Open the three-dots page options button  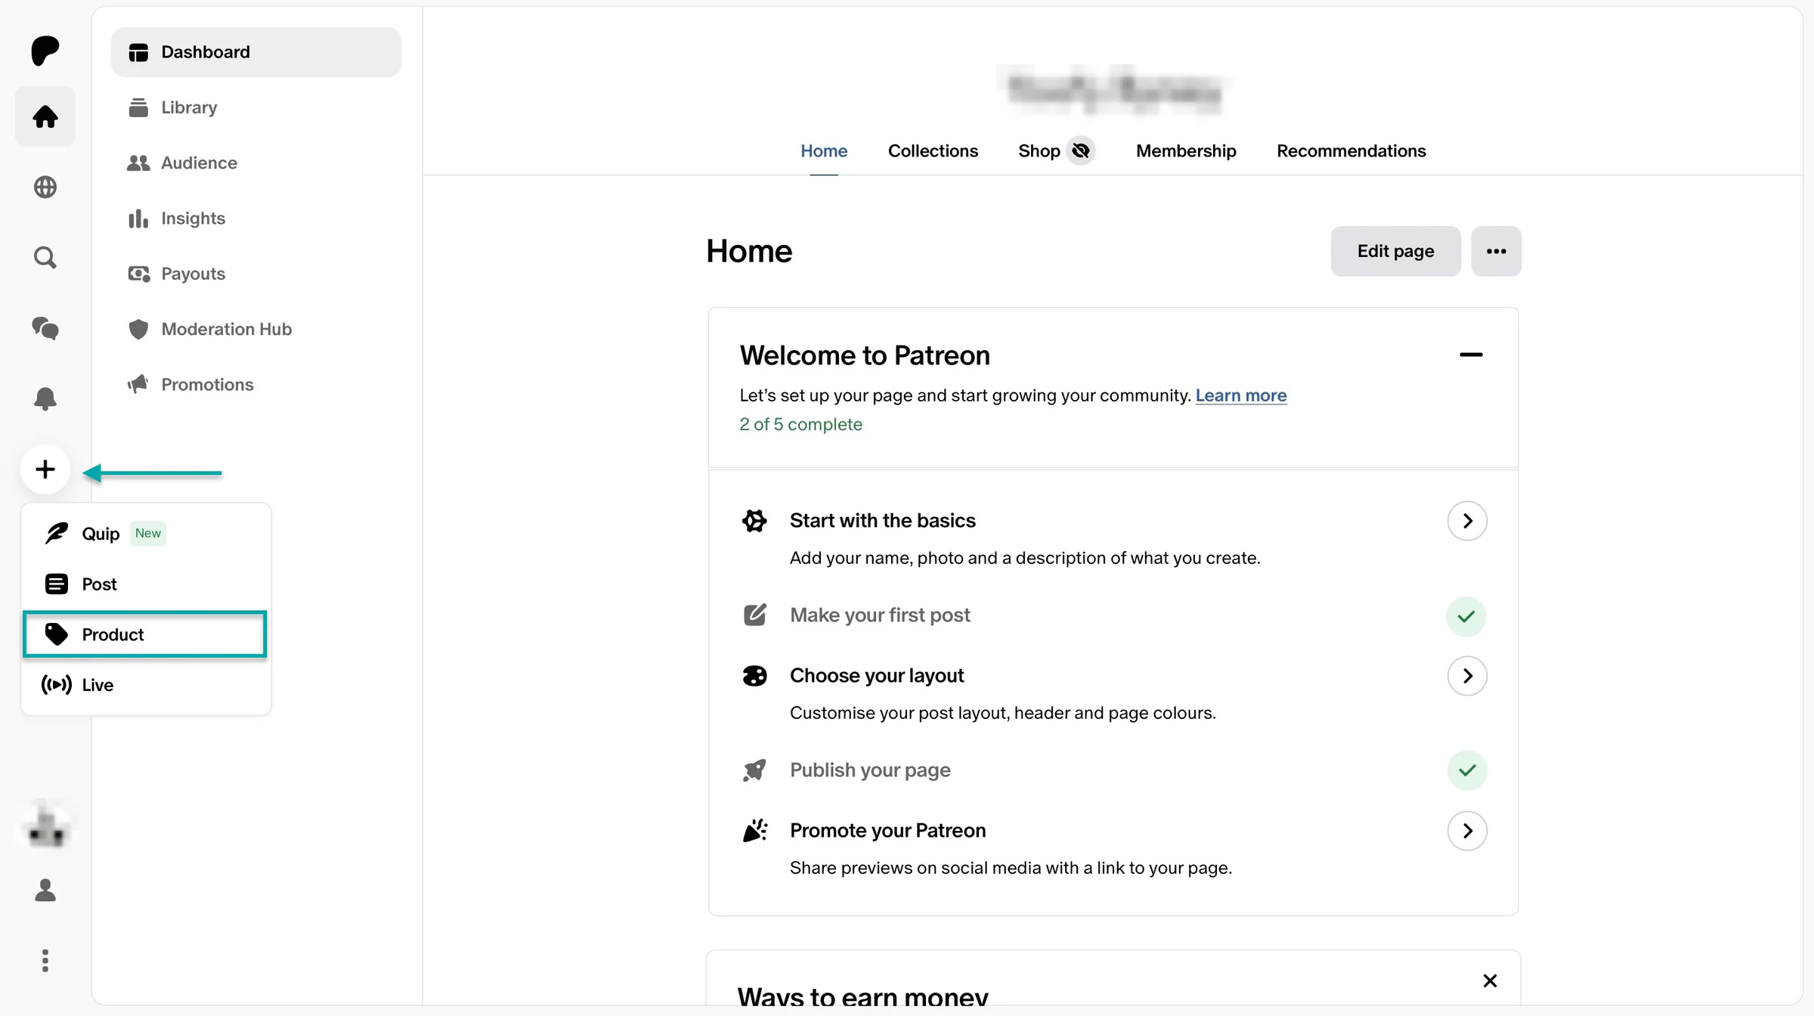pos(1496,251)
